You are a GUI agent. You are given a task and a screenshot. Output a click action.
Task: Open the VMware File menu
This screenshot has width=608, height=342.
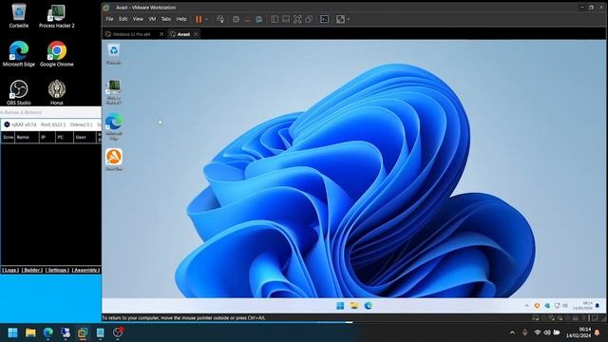(110, 19)
